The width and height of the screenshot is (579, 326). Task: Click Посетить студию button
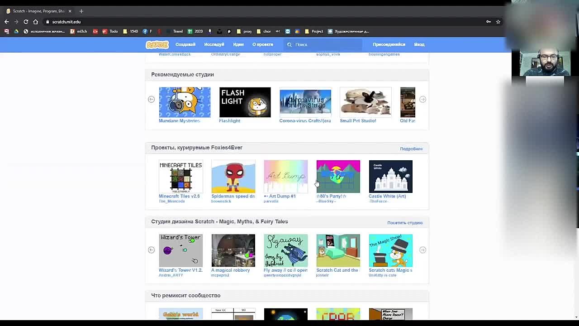[405, 223]
